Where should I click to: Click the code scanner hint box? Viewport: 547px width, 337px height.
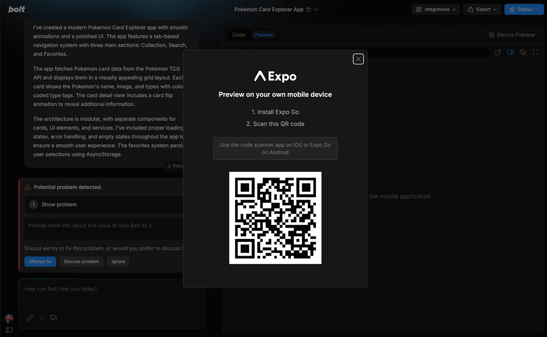275,148
